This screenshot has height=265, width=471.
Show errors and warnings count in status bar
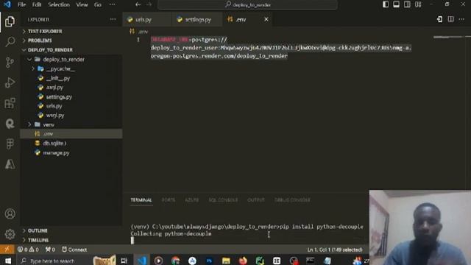click(28, 250)
